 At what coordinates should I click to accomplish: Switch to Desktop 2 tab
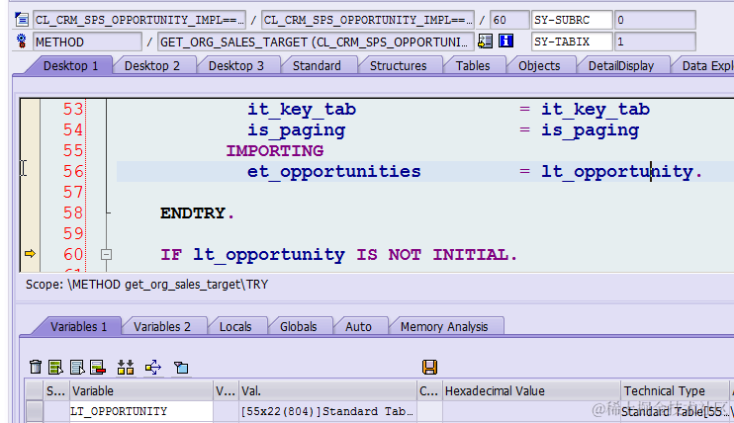pyautogui.click(x=152, y=66)
